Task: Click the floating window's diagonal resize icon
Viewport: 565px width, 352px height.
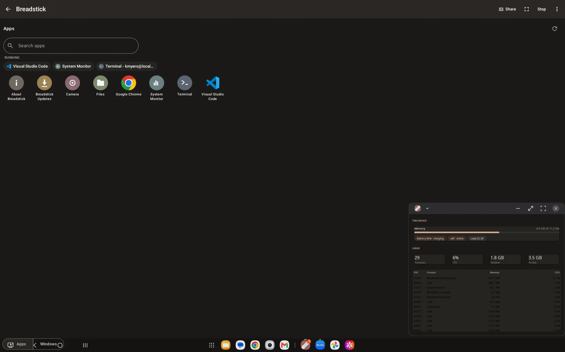Action: point(531,209)
